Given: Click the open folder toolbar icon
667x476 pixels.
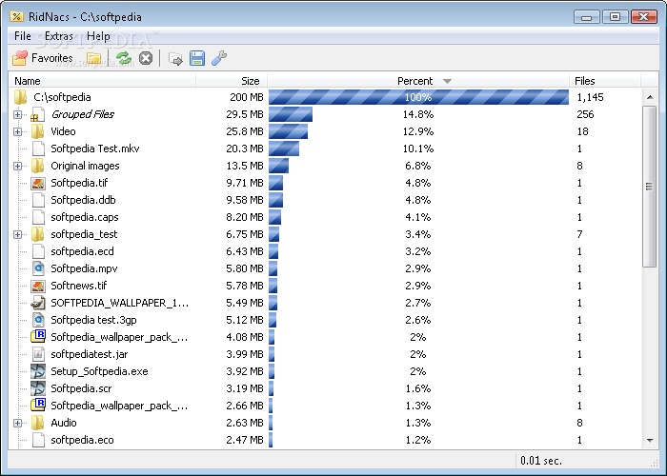Looking at the screenshot, I should tap(93, 58).
